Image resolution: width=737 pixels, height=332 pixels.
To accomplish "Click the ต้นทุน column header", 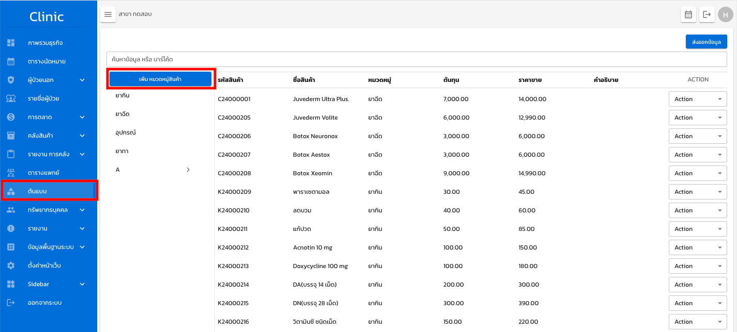I will (451, 80).
